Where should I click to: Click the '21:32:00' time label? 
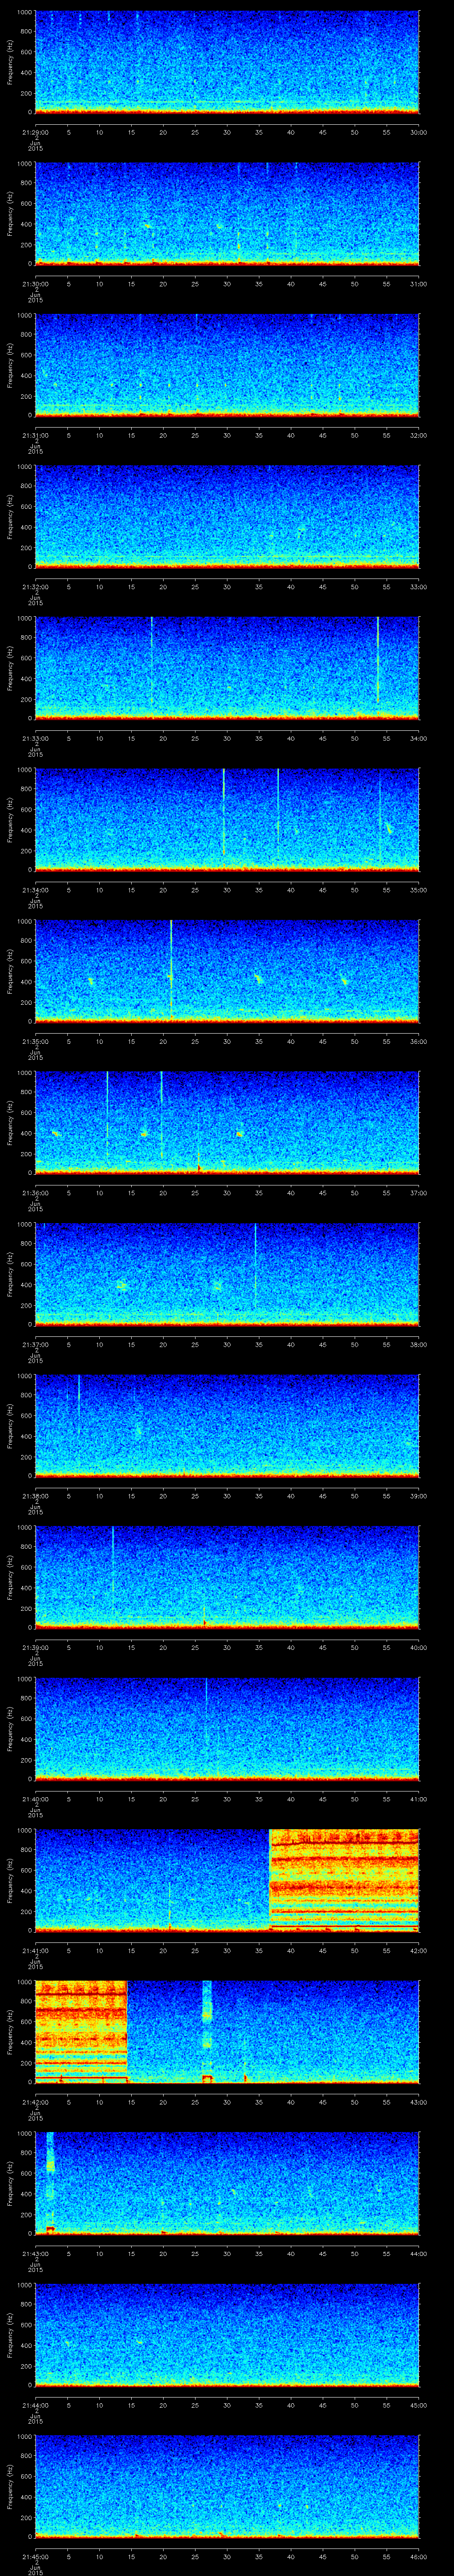click(35, 586)
